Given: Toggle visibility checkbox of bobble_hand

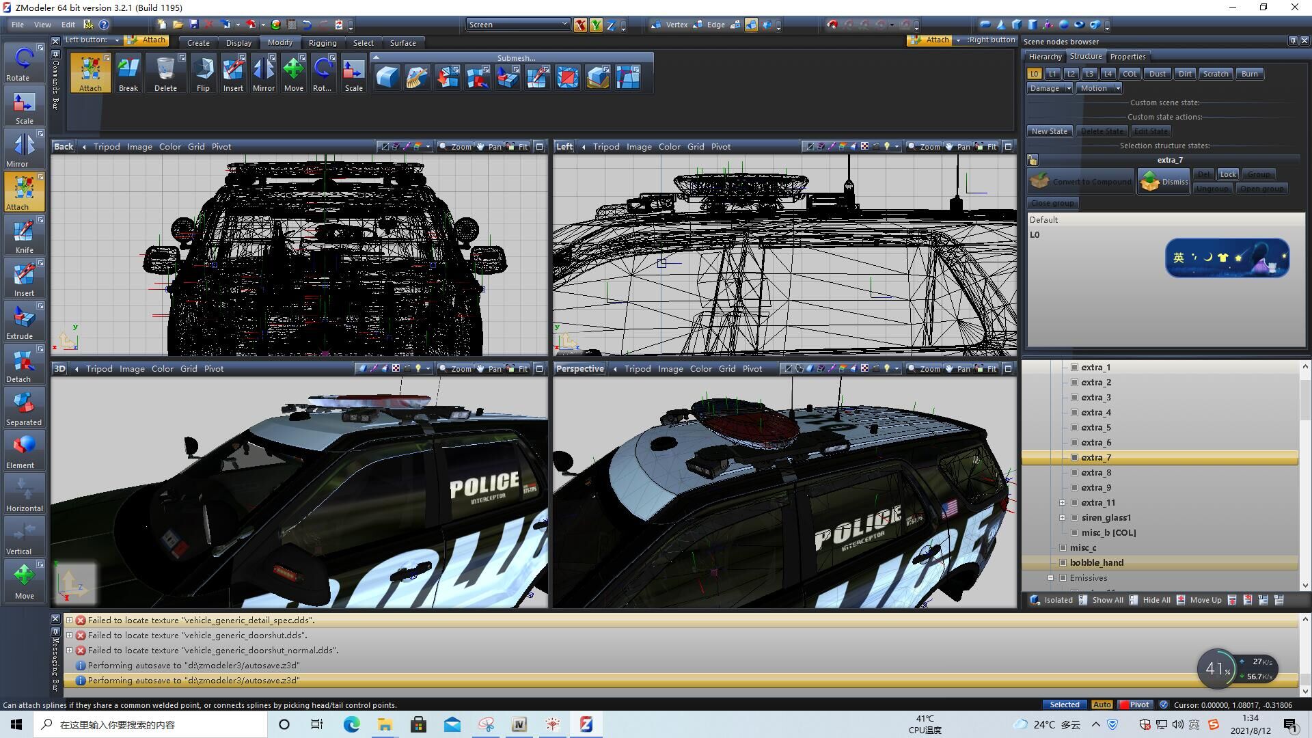Looking at the screenshot, I should pyautogui.click(x=1063, y=563).
